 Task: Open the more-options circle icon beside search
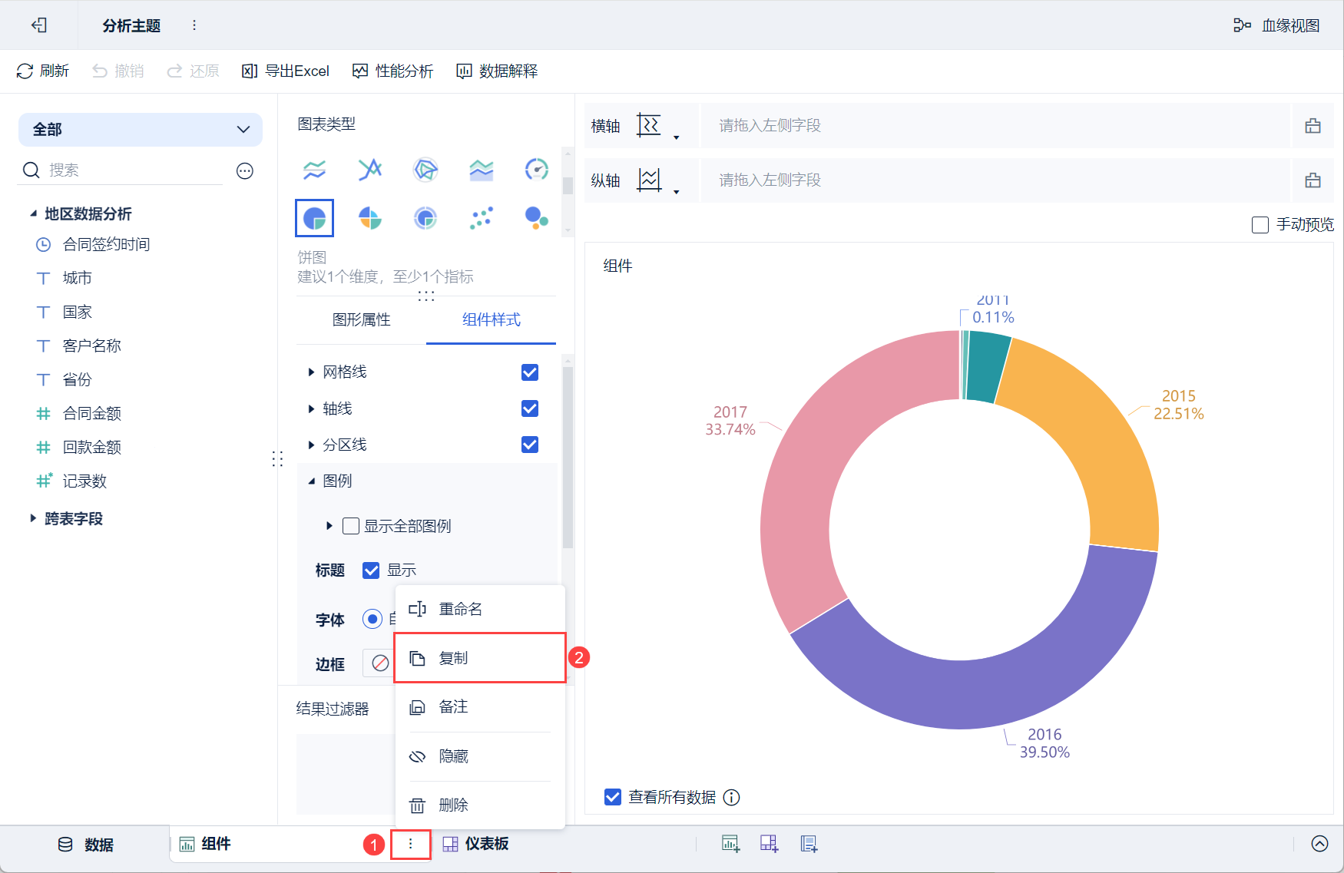(x=245, y=170)
